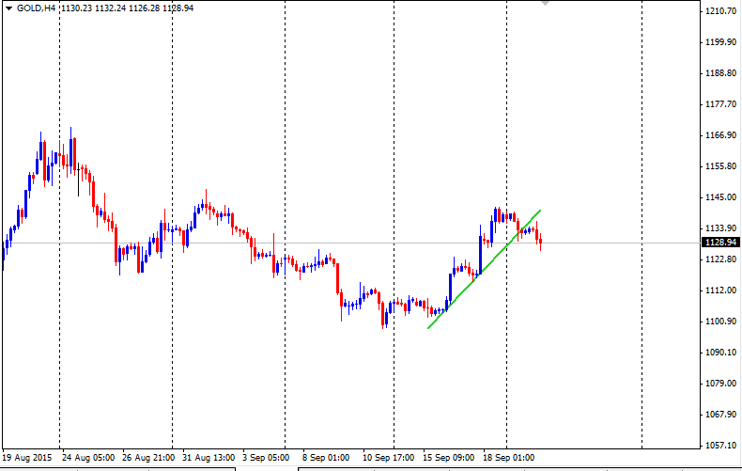
Task: Click the GOLD,H4 chart title
Action: click(36, 8)
